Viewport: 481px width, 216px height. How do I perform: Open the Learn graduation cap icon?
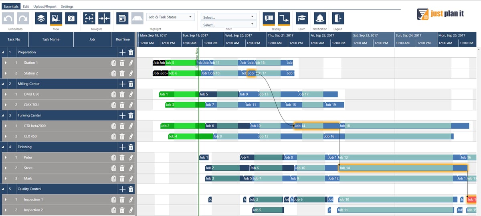coord(302,18)
